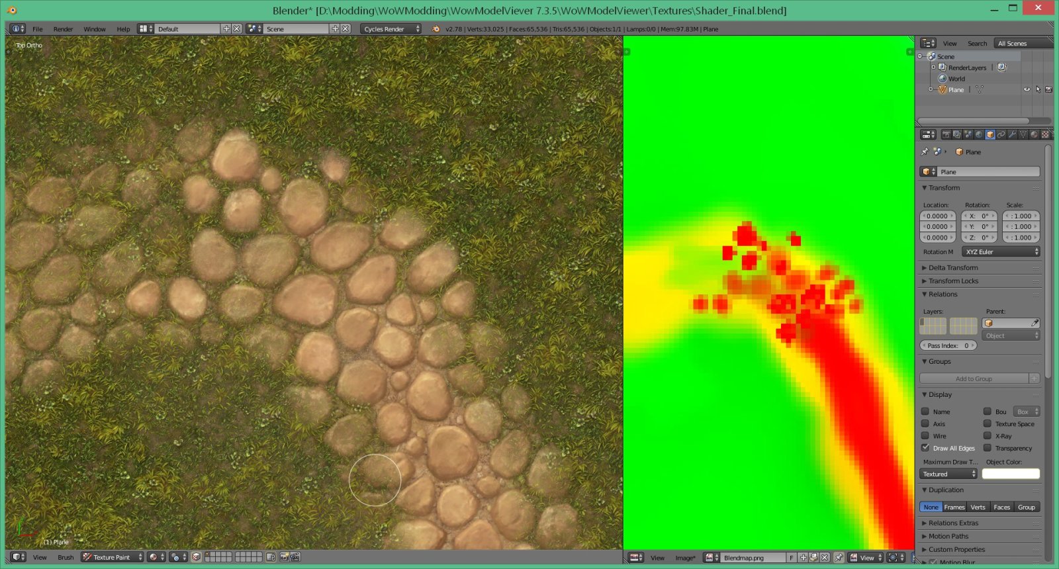Enable Transparency display checkbox
The width and height of the screenshot is (1059, 569).
pos(988,448)
